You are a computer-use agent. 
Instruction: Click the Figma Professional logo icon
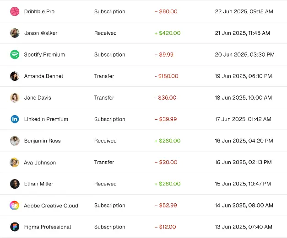coord(15,227)
